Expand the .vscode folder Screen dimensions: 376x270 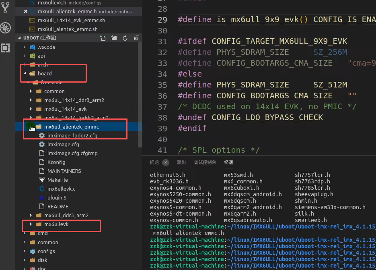pyautogui.click(x=25, y=47)
